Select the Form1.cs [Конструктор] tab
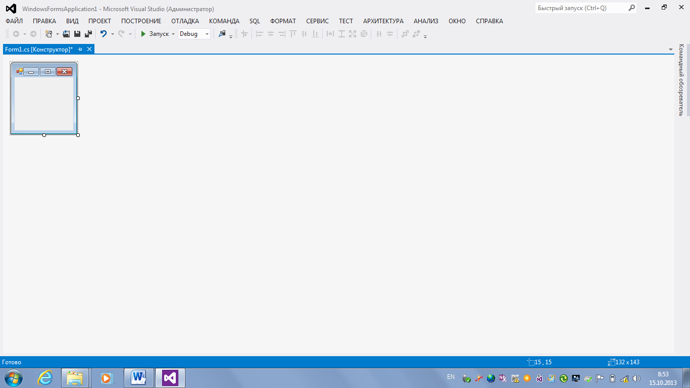This screenshot has width=690, height=388. (x=39, y=49)
